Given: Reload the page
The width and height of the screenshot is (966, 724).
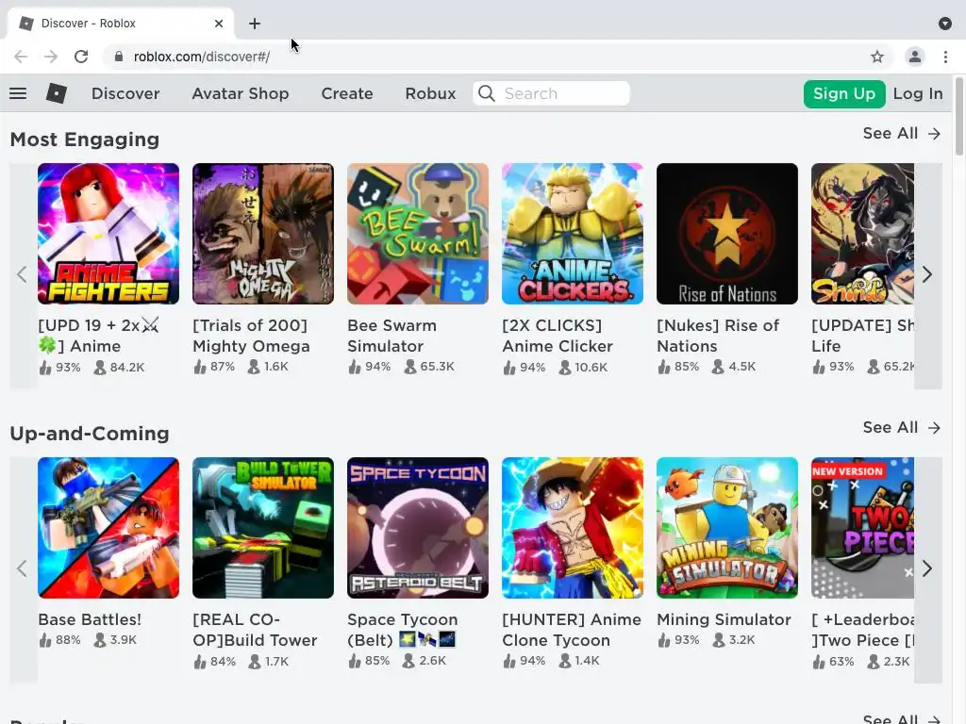Looking at the screenshot, I should [81, 57].
